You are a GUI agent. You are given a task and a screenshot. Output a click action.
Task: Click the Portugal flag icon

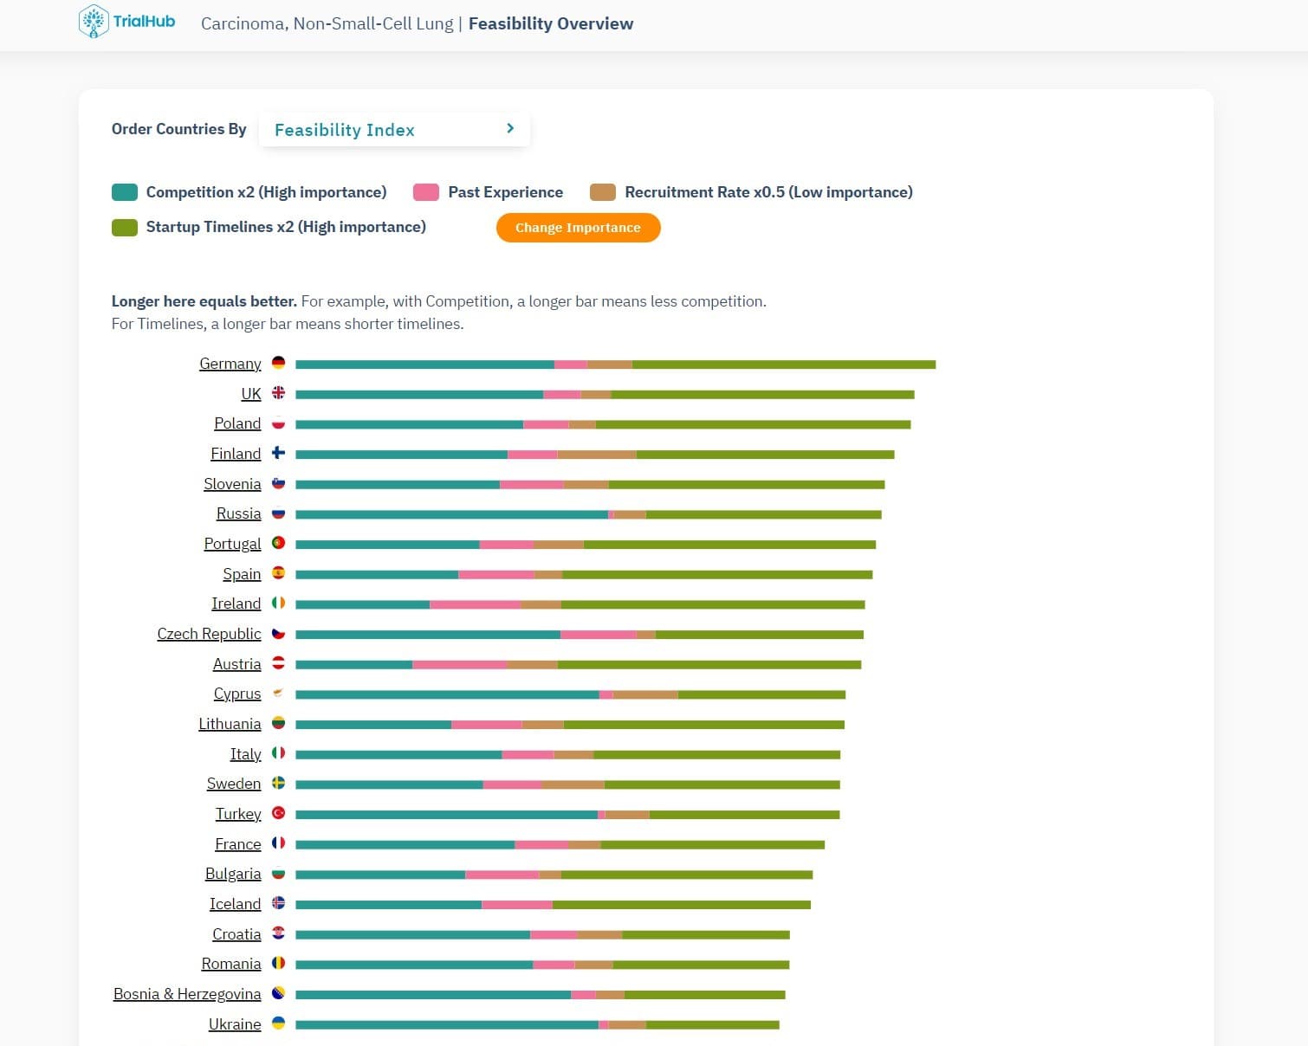click(278, 543)
